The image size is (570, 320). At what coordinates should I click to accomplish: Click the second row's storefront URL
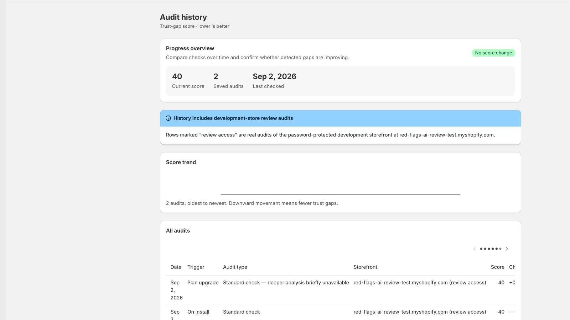(400, 312)
